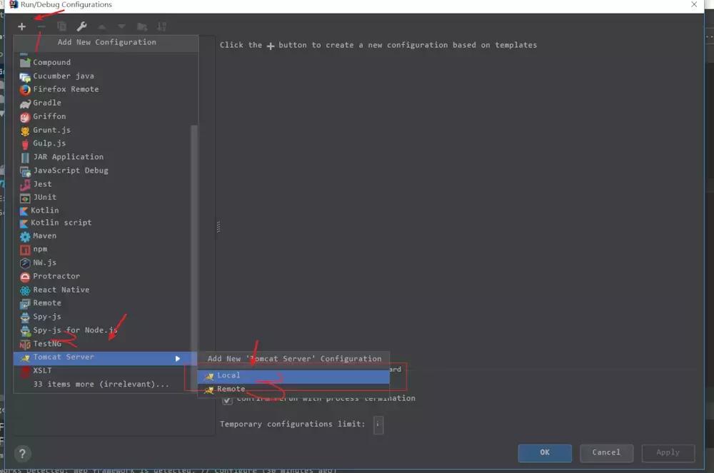Click the NW.js icon
The height and width of the screenshot is (473, 714).
25,263
